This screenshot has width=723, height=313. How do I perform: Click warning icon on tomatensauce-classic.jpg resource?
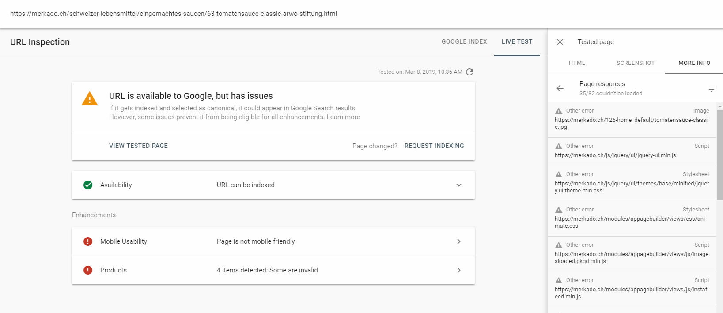point(559,111)
